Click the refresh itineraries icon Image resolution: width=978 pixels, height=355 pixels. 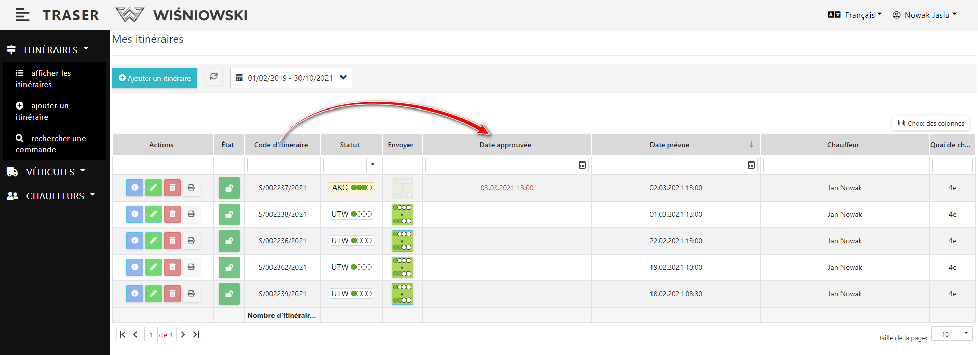[x=214, y=76]
